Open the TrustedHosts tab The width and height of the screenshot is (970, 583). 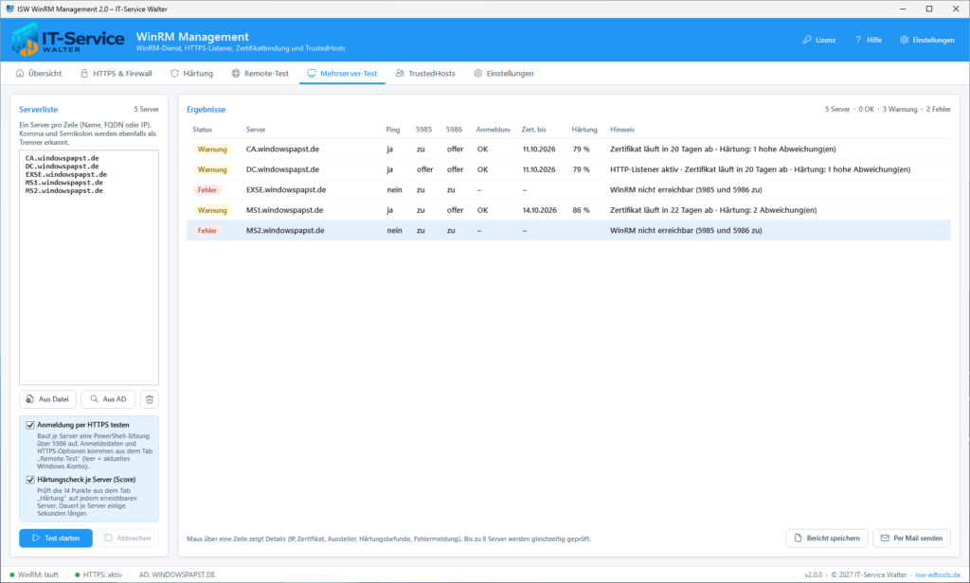click(x=425, y=73)
